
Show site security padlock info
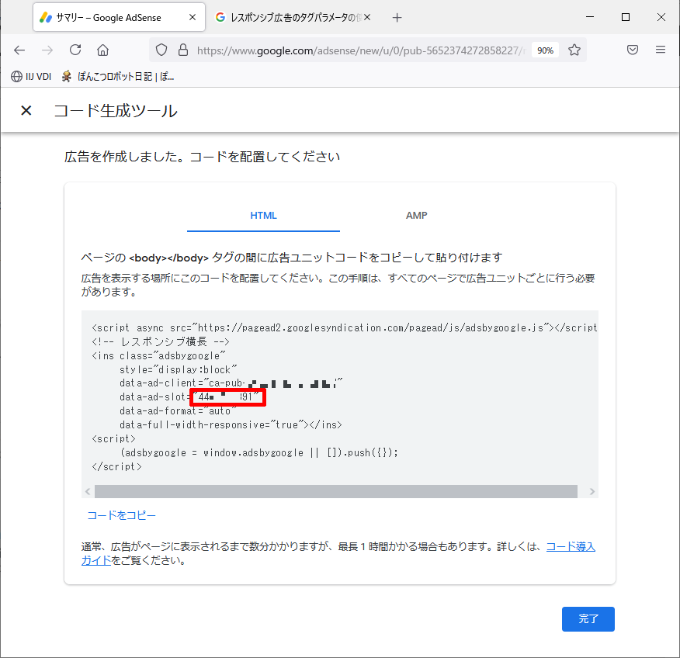point(183,50)
